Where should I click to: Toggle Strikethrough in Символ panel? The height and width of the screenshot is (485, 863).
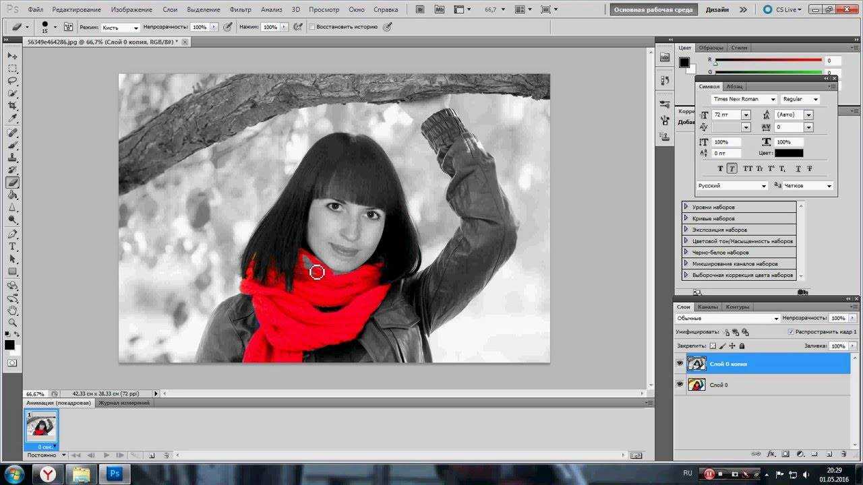click(810, 169)
